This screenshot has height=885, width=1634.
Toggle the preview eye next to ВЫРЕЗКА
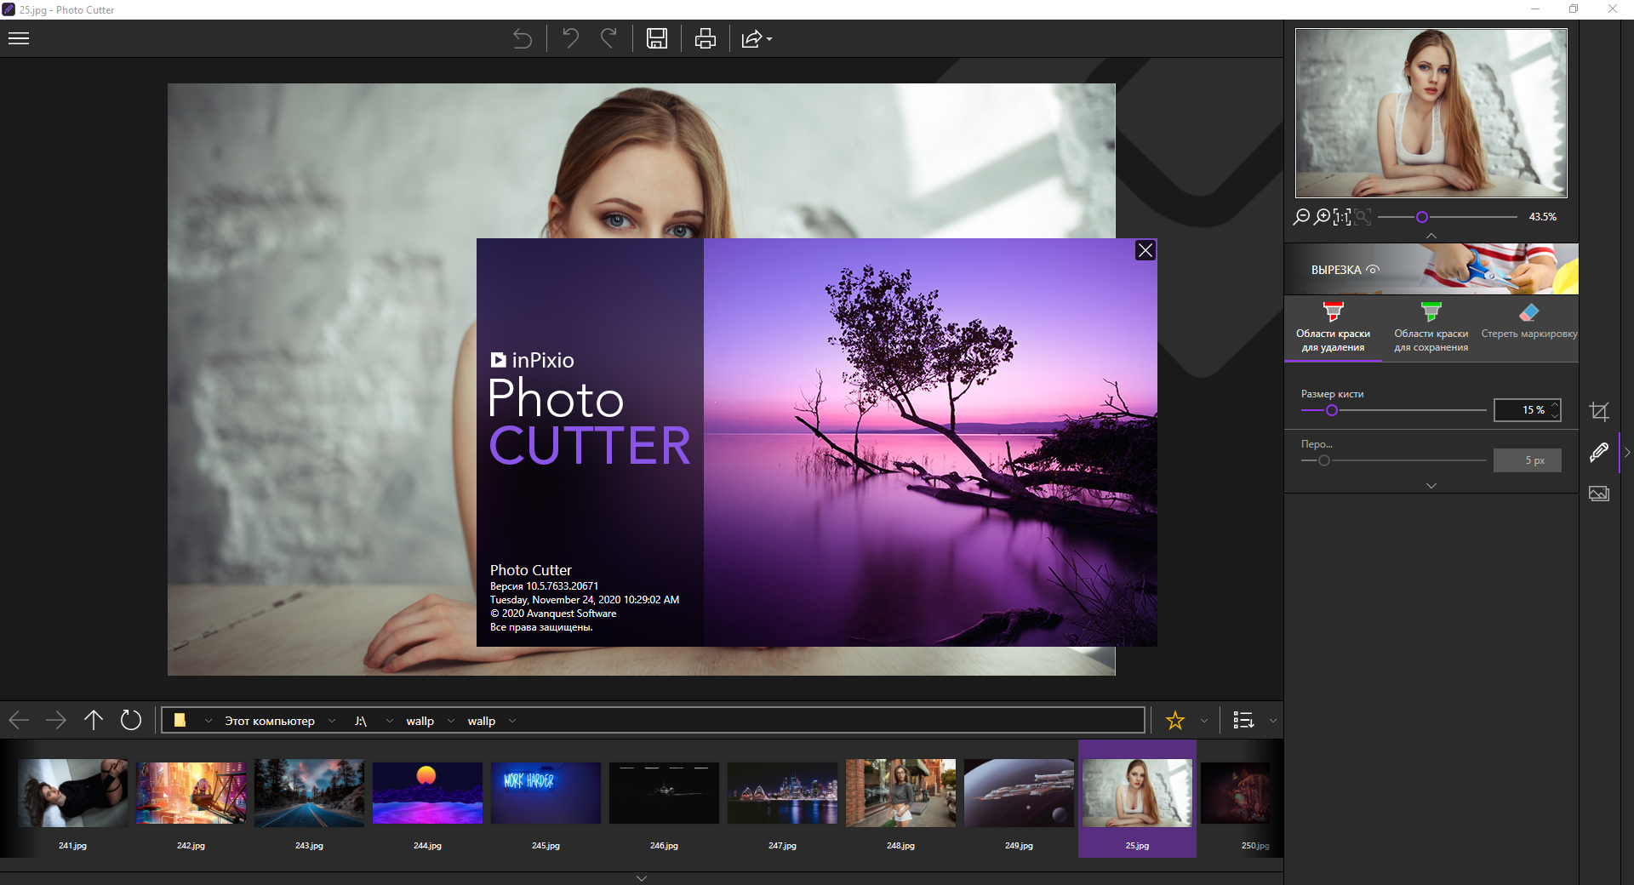click(x=1373, y=269)
